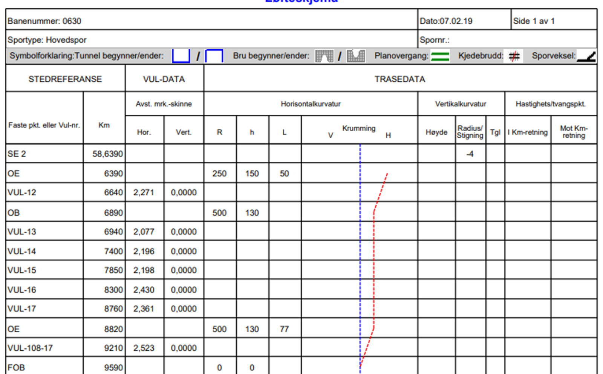603x374 pixels.
Task: Click Hor. value 2,361
Action: click(144, 309)
